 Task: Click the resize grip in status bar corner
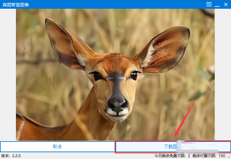point(229,157)
